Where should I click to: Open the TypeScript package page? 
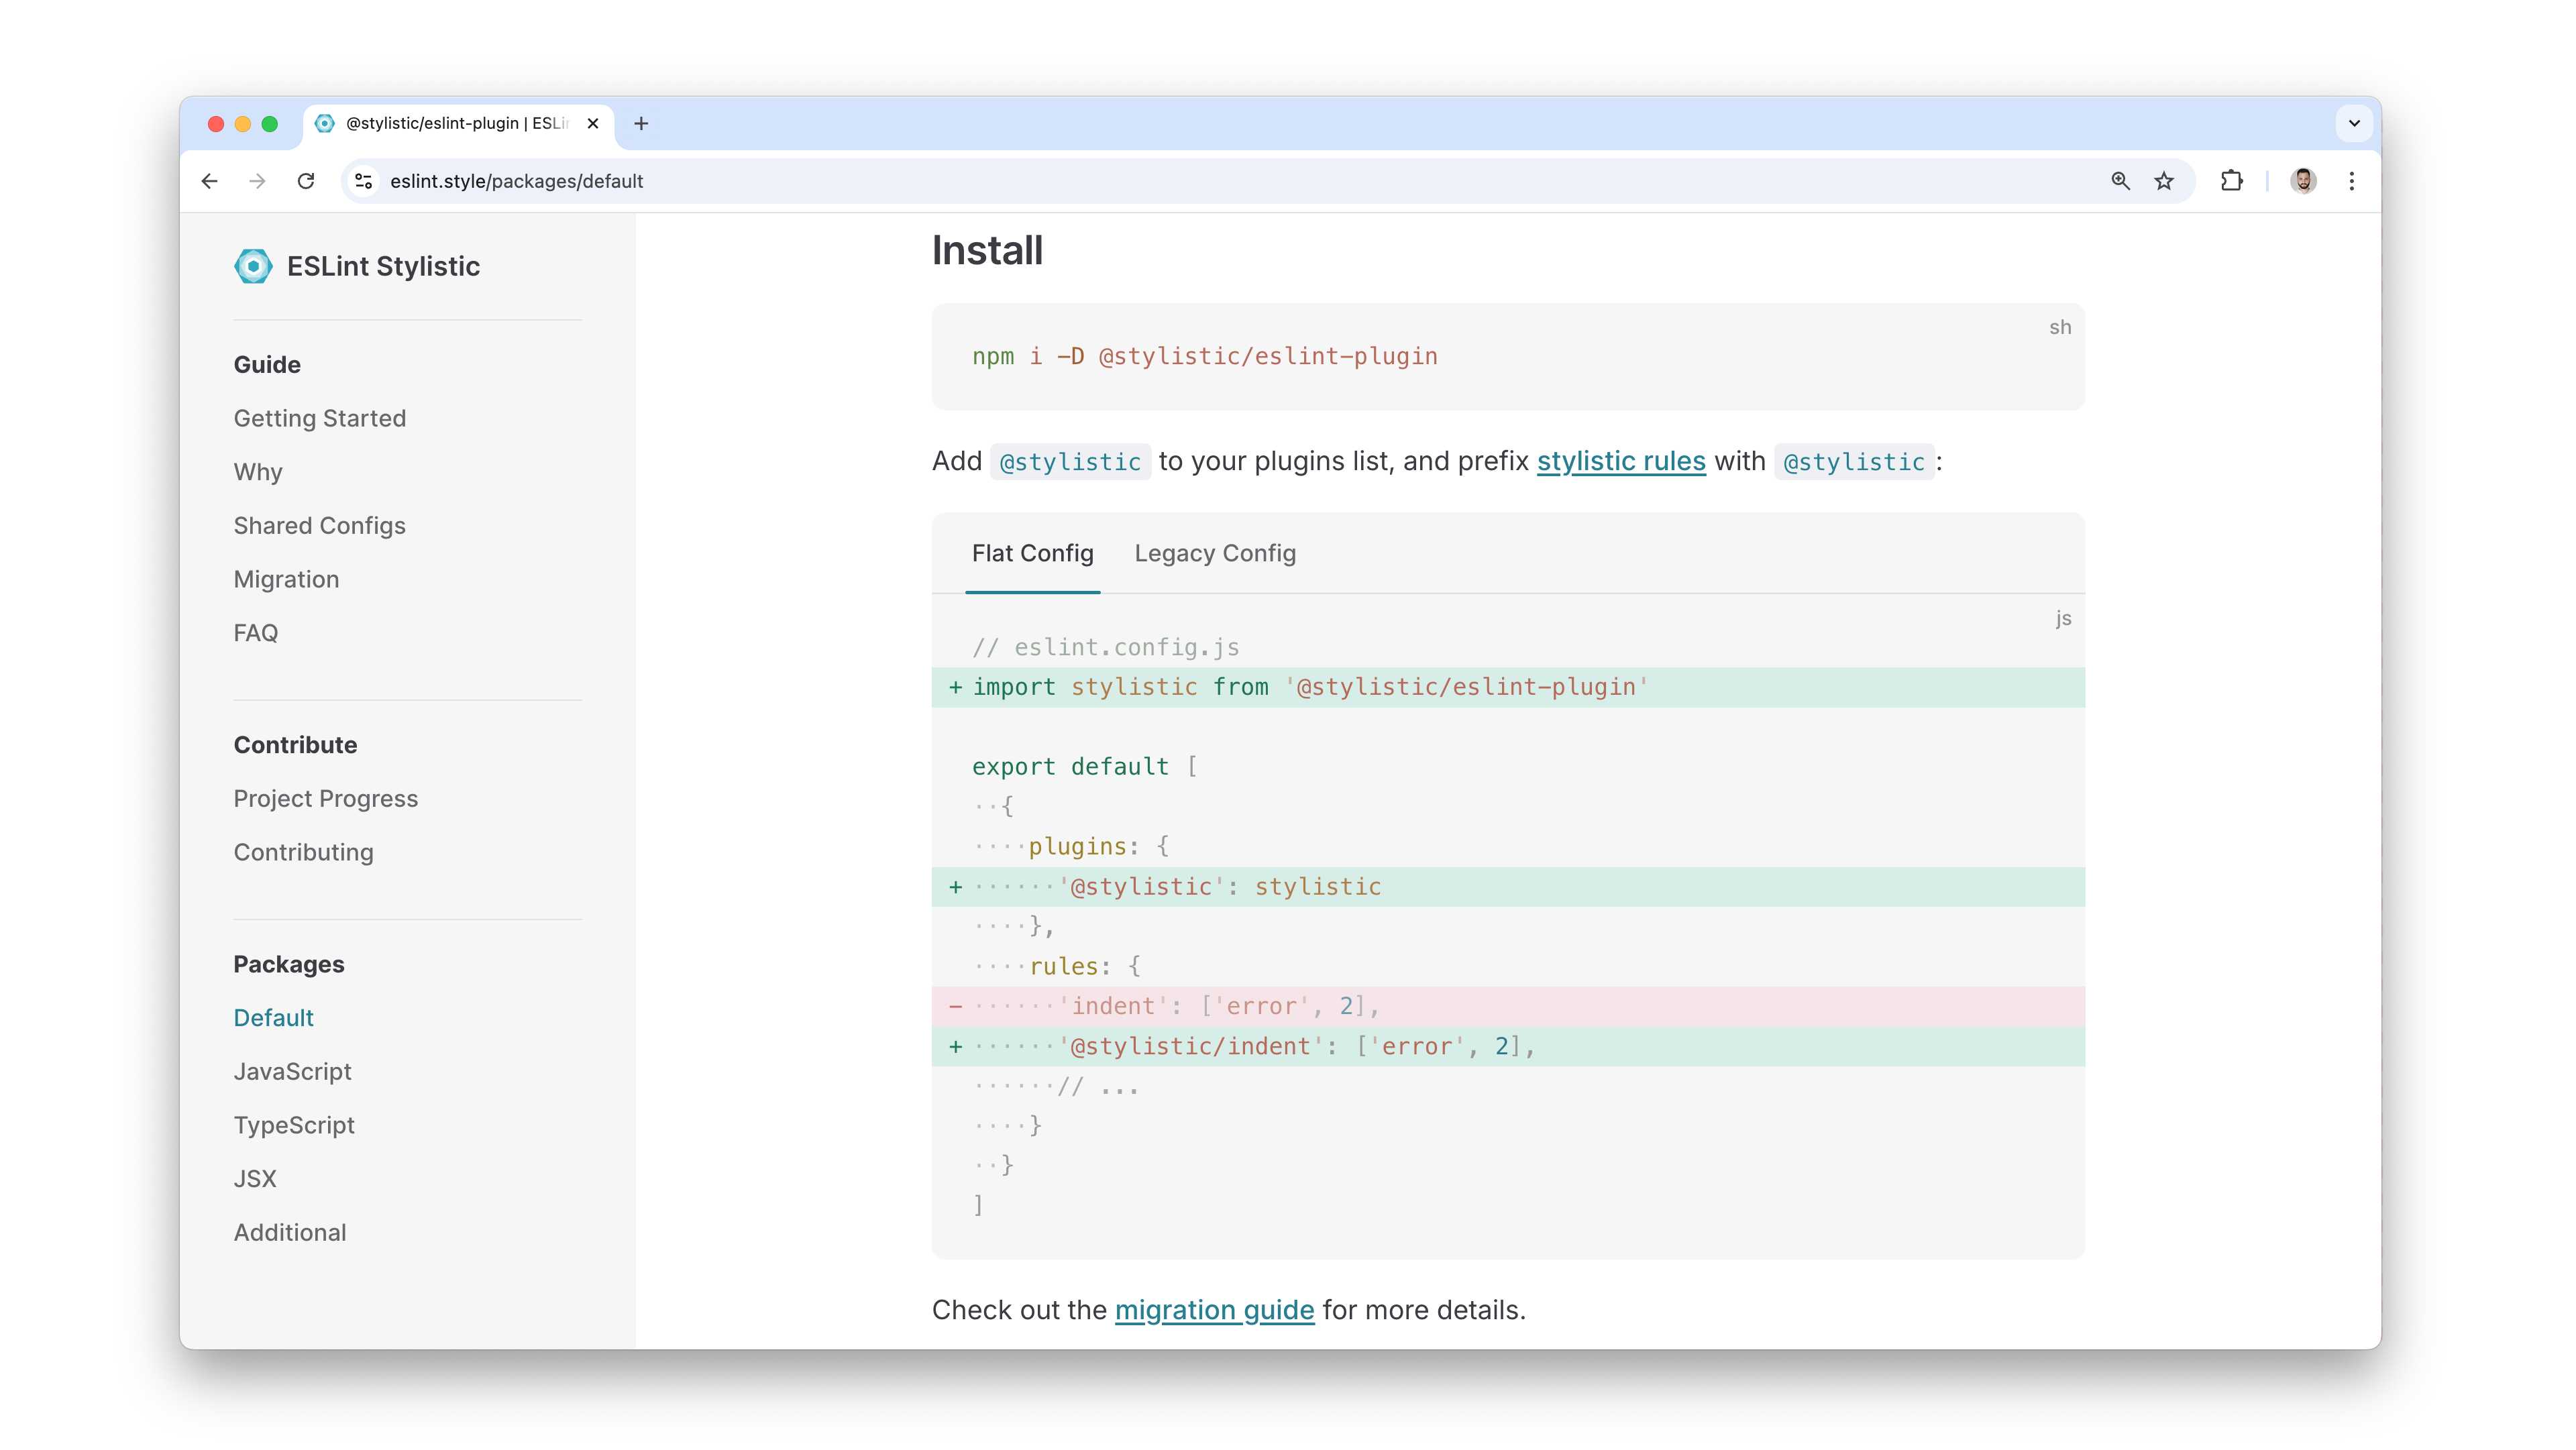[294, 1125]
